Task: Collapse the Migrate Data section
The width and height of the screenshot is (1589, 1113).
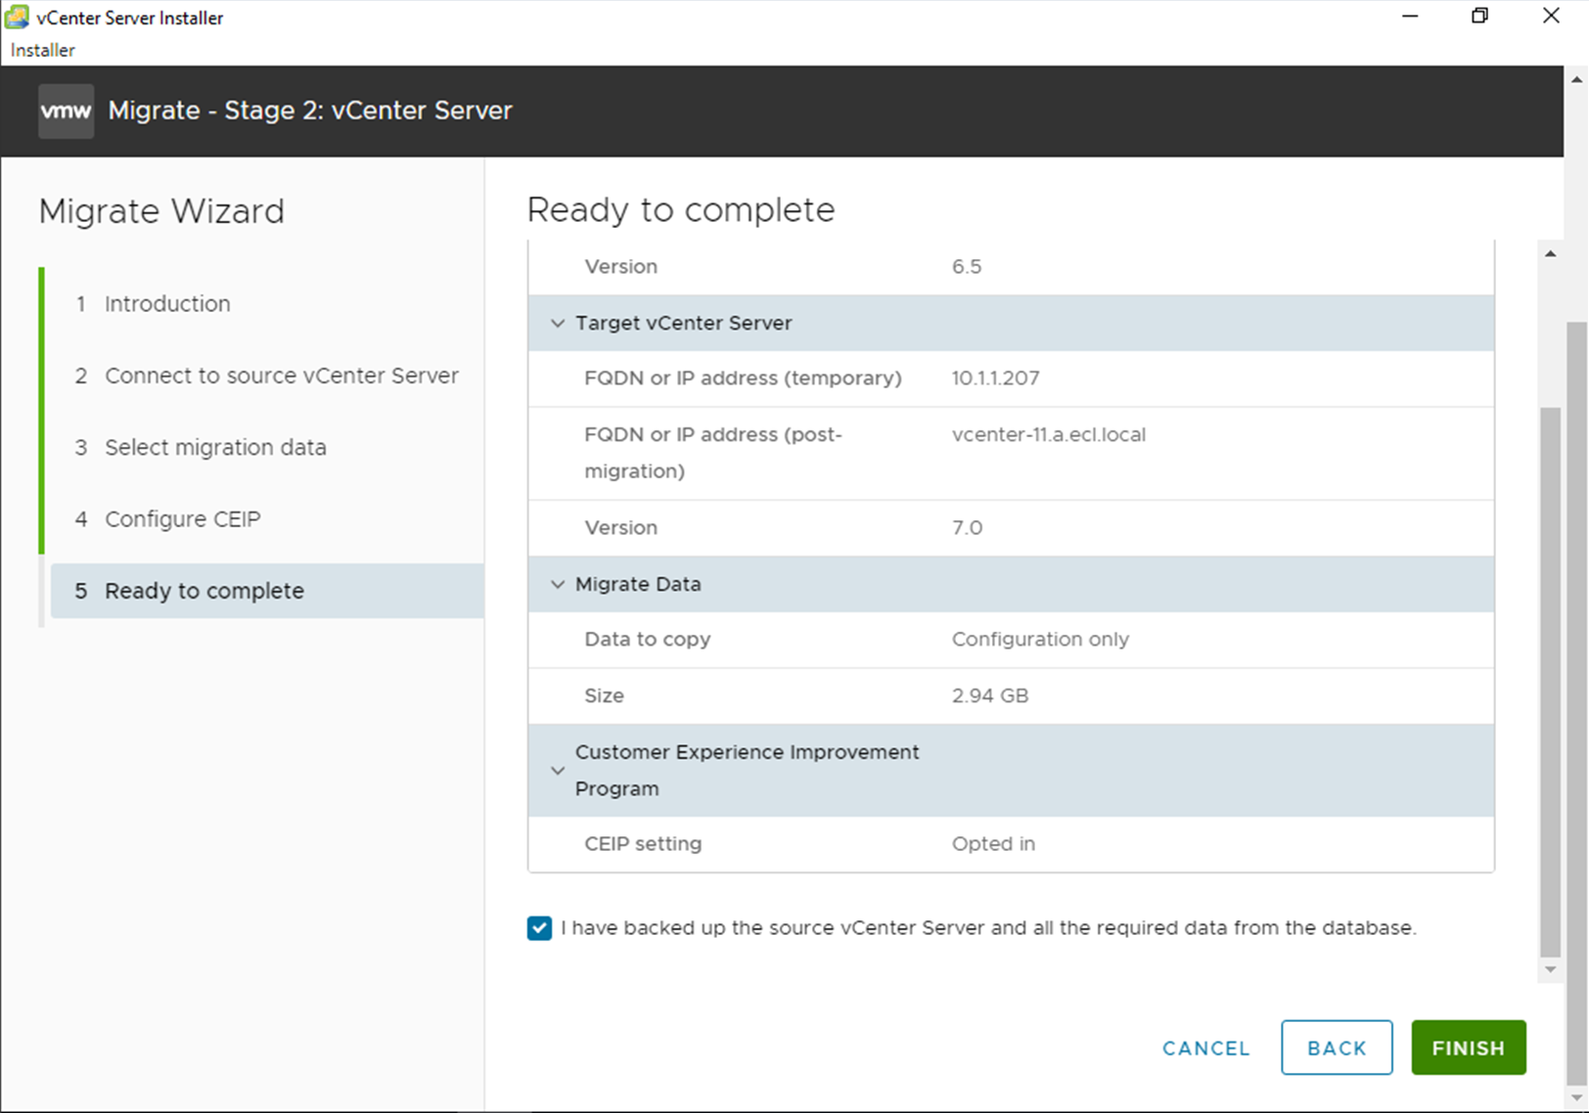Action: click(558, 584)
